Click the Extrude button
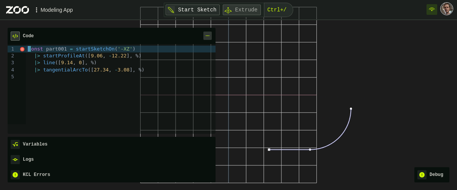The height and width of the screenshot is (190, 457). point(242,10)
